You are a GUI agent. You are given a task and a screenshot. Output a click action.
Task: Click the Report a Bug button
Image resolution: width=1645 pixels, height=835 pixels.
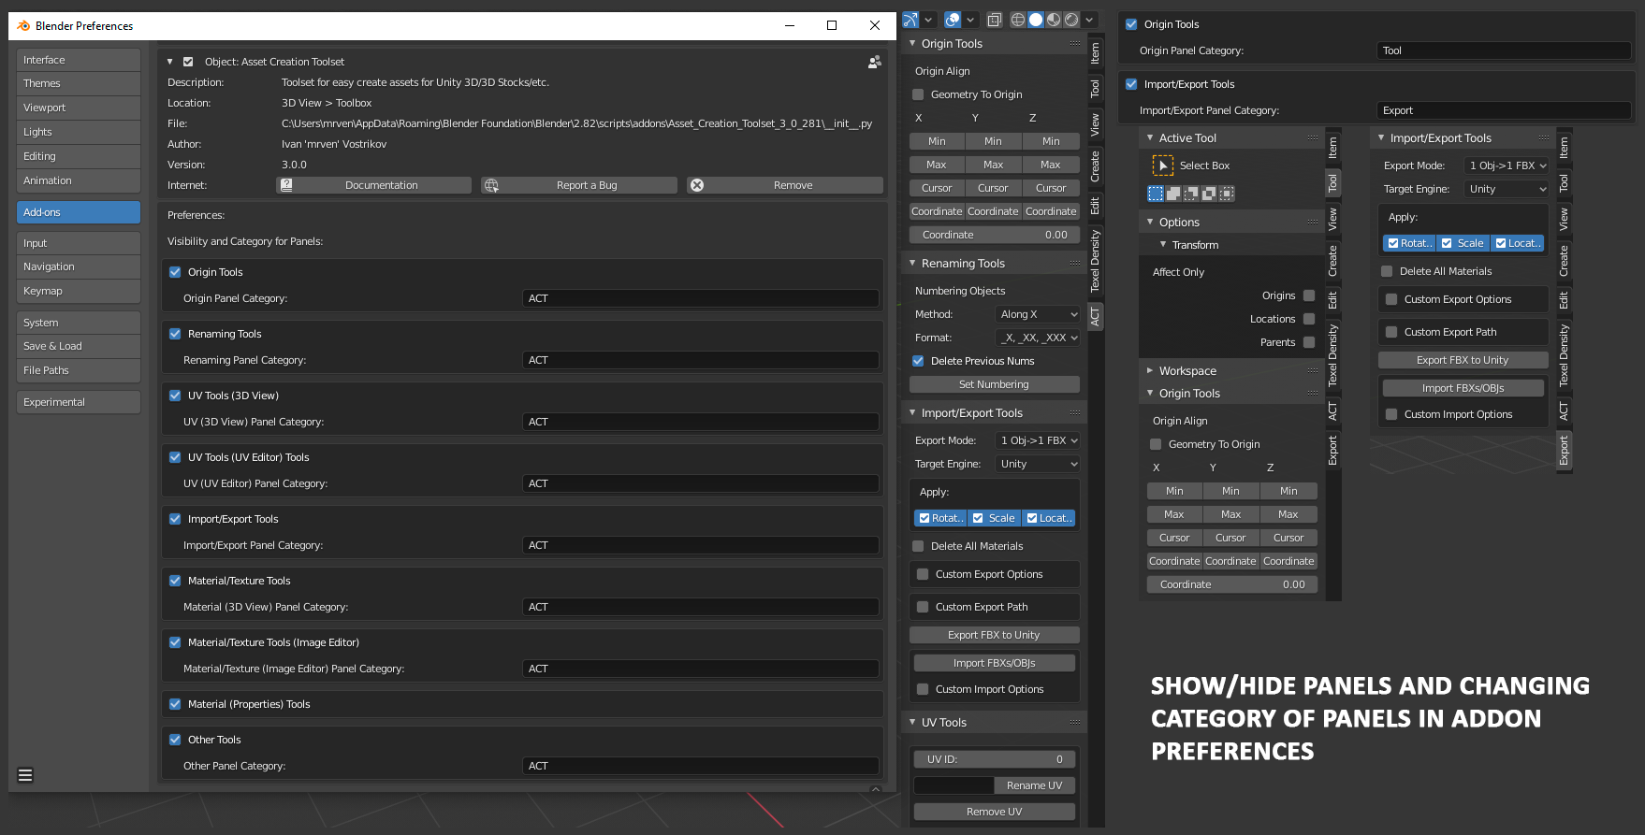pyautogui.click(x=579, y=185)
